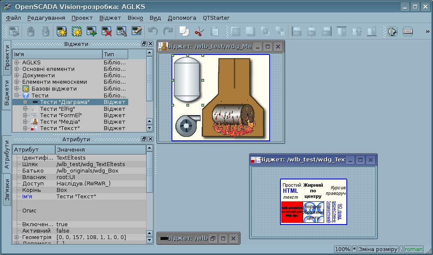Toggle float on the Віджети dock panel
433x255 pixels.
(x=144, y=44)
